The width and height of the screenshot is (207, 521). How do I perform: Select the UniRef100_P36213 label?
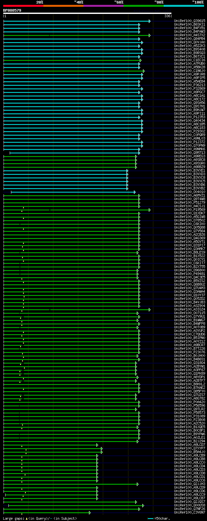tap(190, 85)
